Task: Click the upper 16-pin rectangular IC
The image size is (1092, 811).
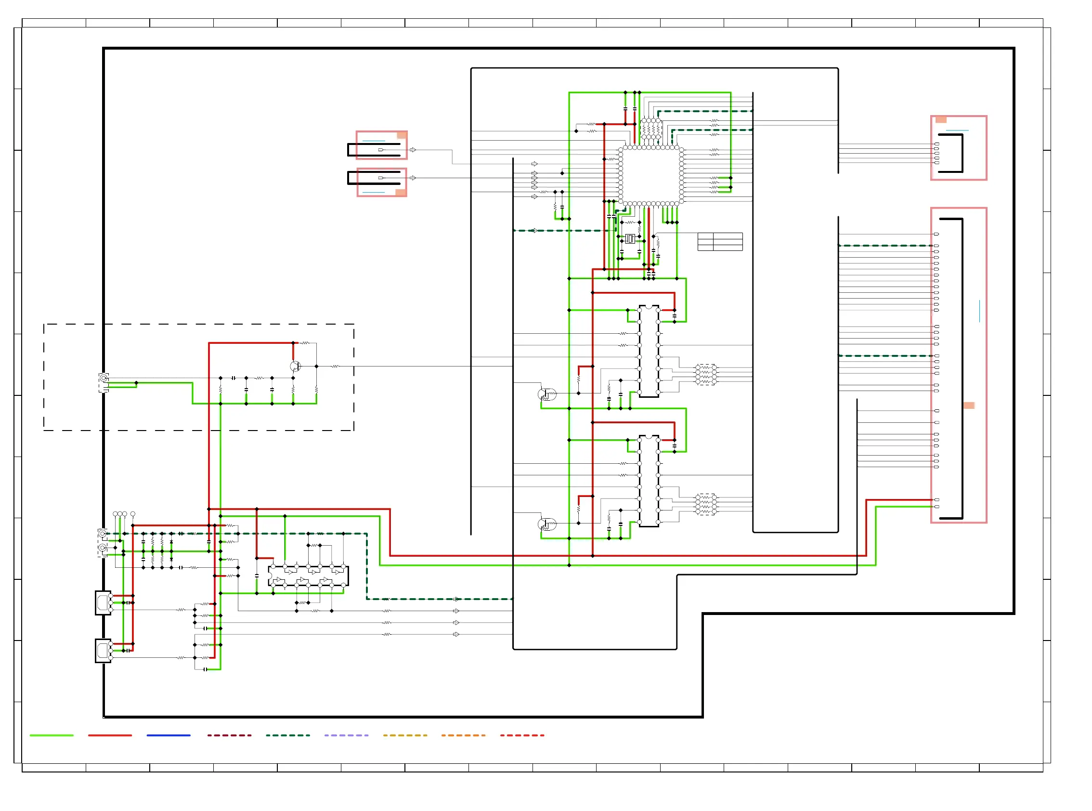Action: click(x=649, y=352)
